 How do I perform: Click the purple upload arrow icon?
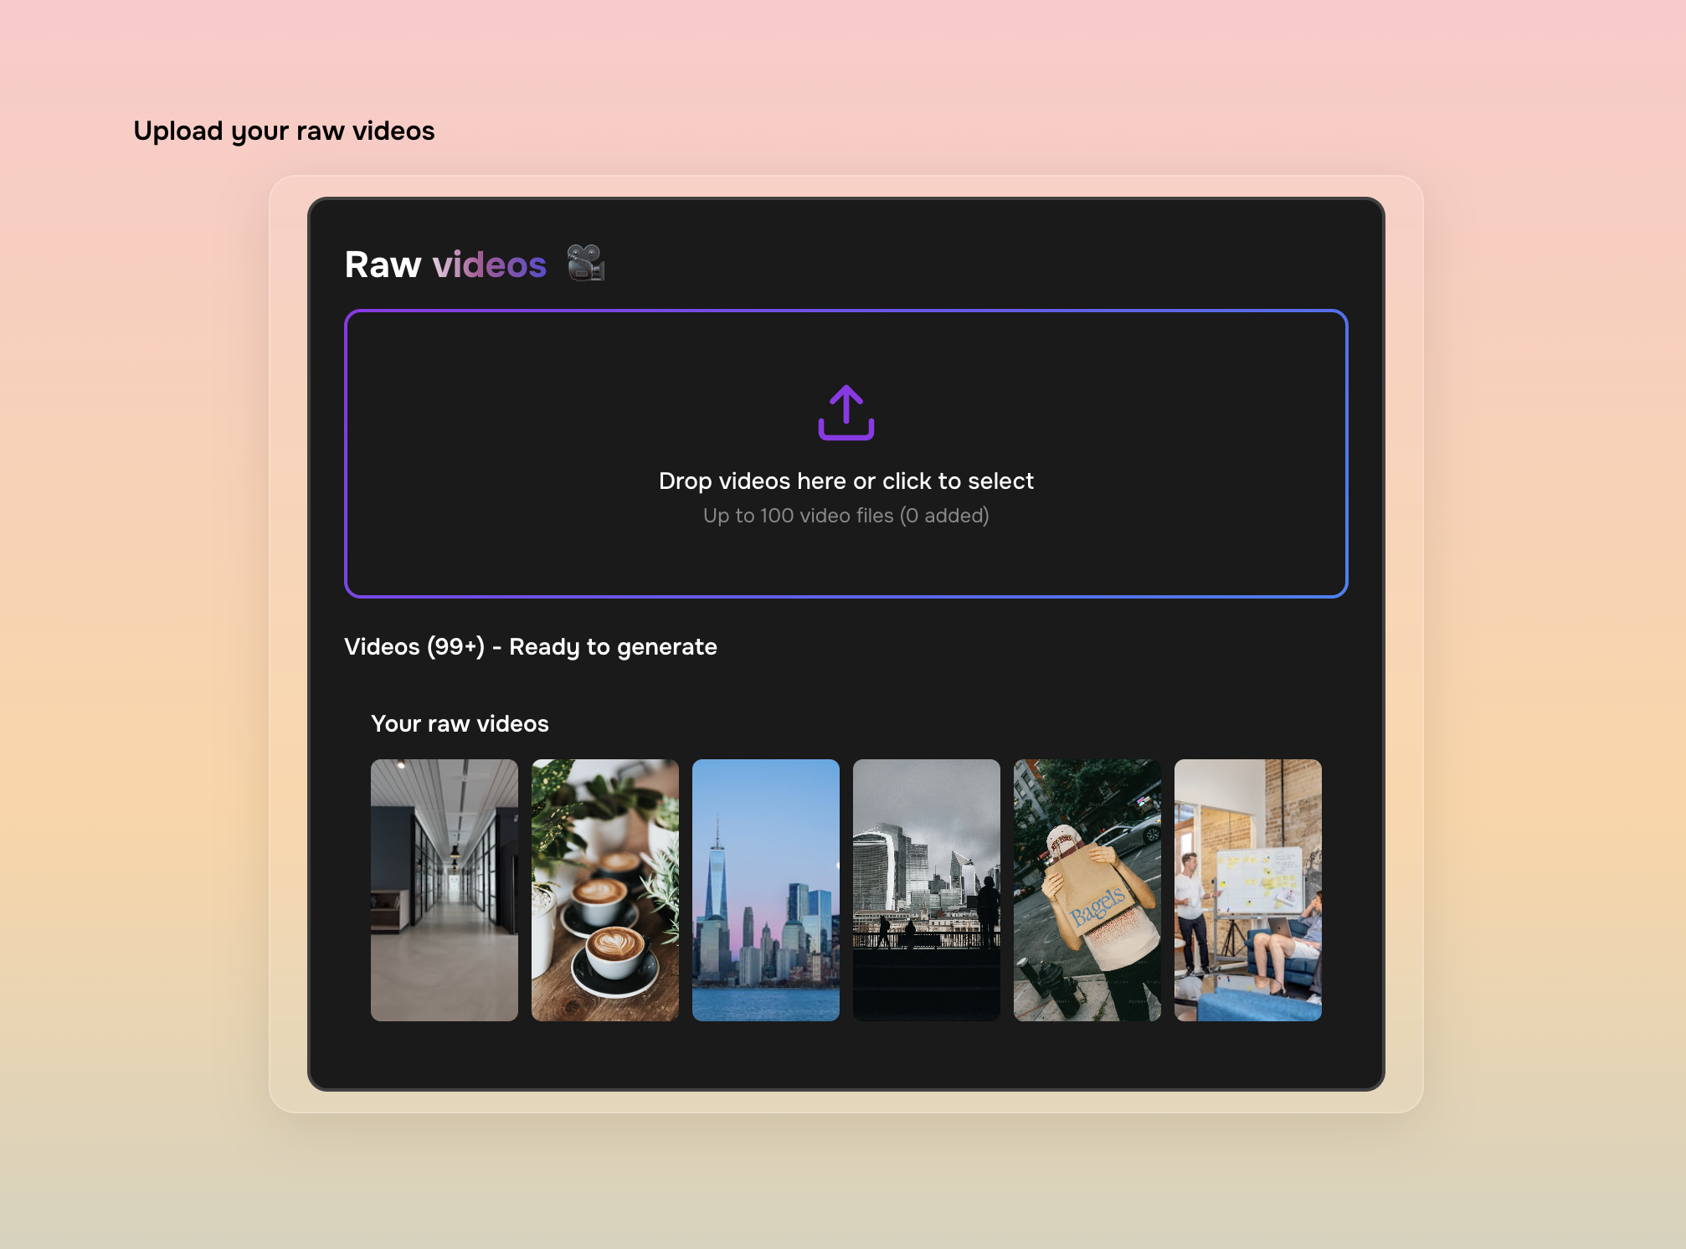(x=845, y=414)
